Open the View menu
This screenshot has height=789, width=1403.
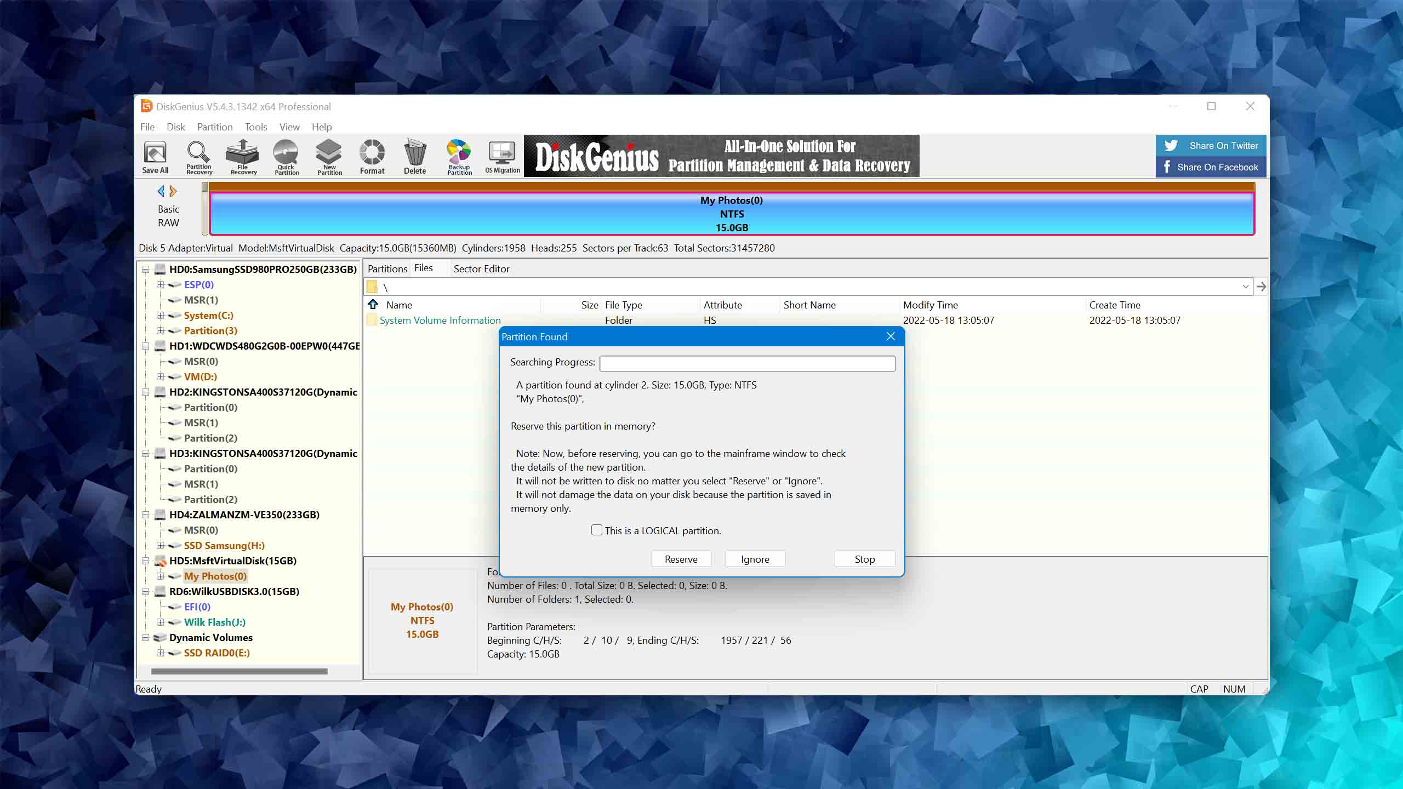289,127
